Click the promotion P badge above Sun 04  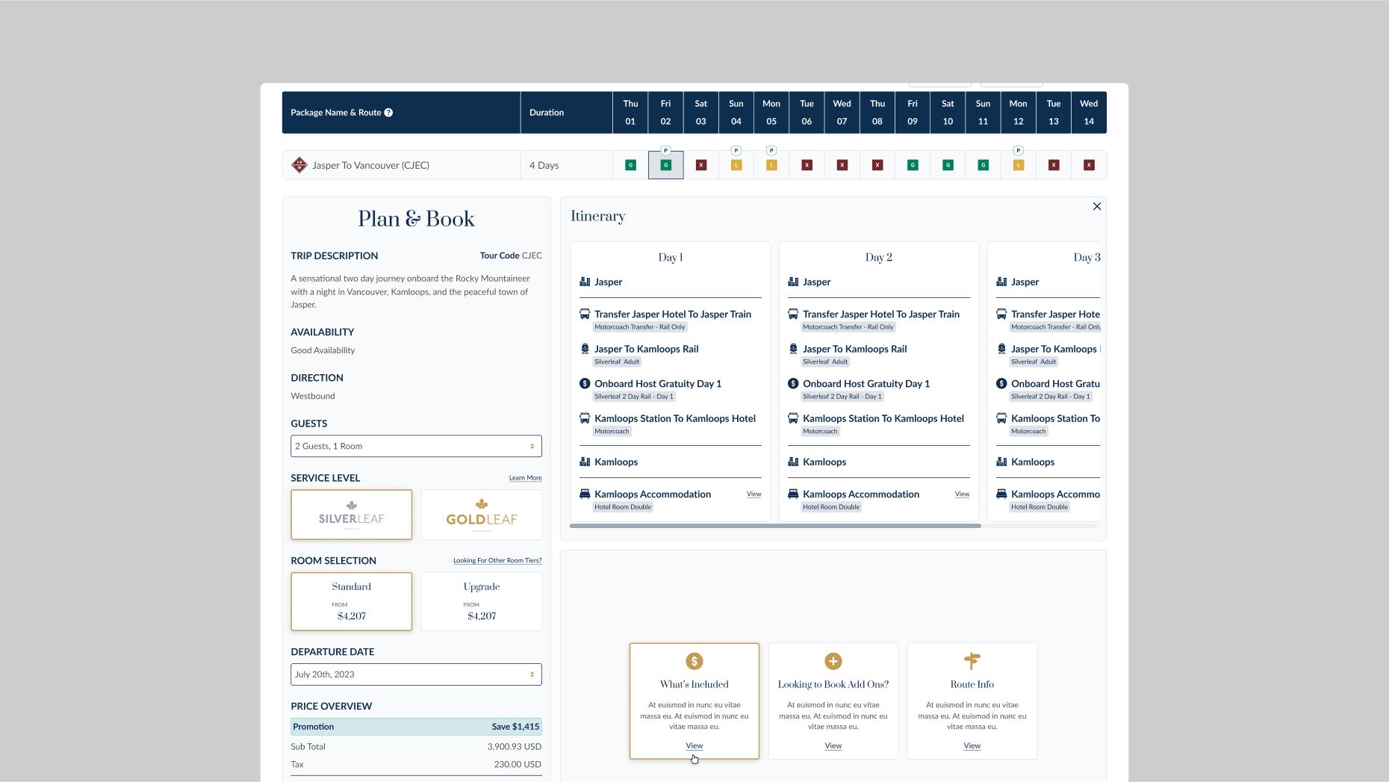click(736, 150)
